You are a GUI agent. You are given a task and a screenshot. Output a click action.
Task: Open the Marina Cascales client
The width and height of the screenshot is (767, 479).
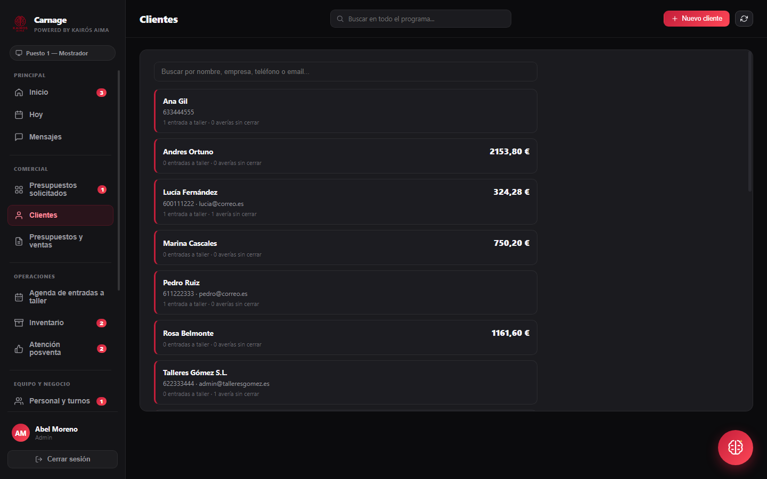(346, 247)
